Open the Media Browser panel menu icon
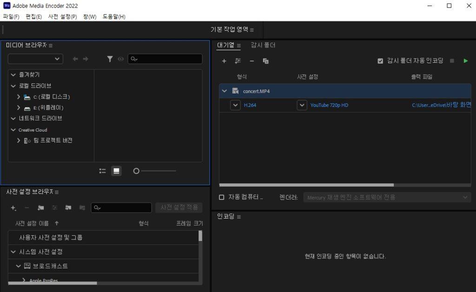This screenshot has height=292, width=476. tap(51, 46)
